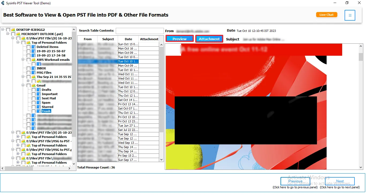Click the Important folder icon
The image size is (366, 195).
tap(39, 94)
